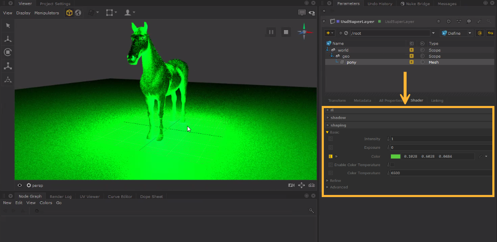Click the pan arrows icon below viewport

pyautogui.click(x=301, y=185)
